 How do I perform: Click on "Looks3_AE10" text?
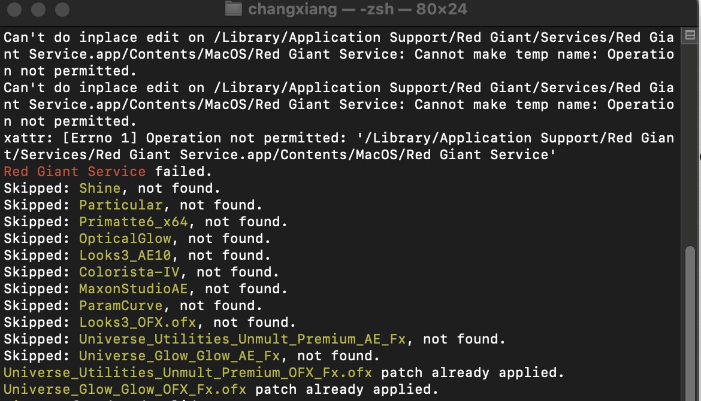[x=125, y=256]
